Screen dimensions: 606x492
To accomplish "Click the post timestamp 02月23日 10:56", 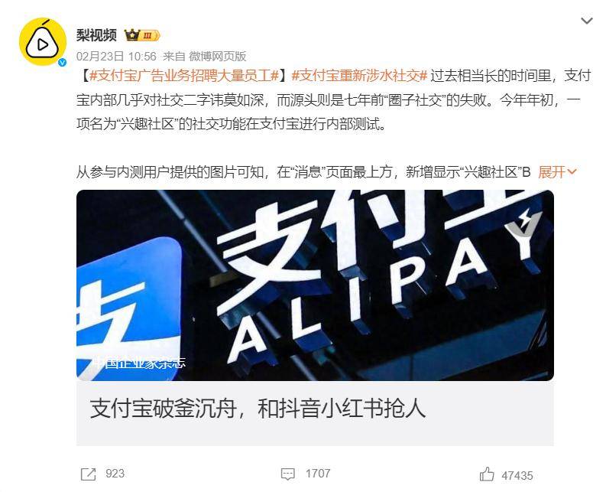I will pos(116,57).
